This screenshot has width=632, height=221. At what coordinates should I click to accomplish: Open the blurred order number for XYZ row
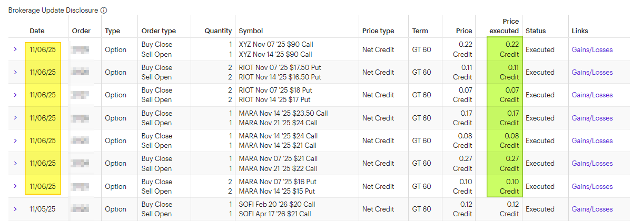coord(80,49)
